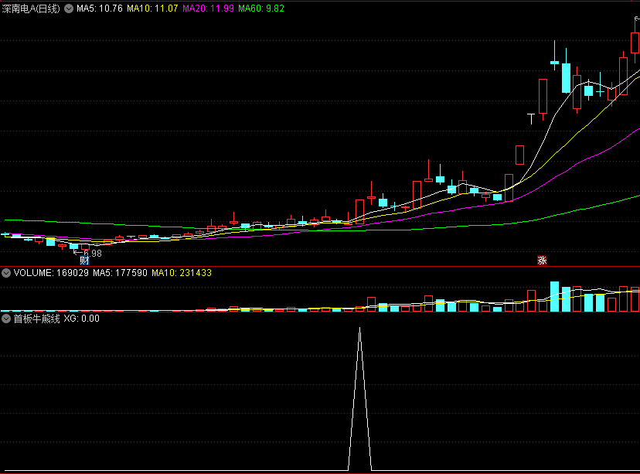Click the tallest cyan volume bar
This screenshot has height=474, width=640.
(554, 296)
